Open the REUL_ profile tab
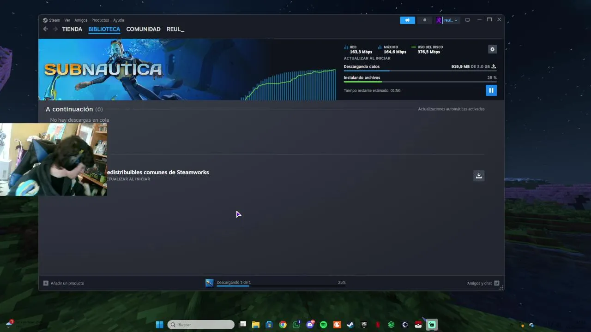The image size is (591, 332). (175, 29)
